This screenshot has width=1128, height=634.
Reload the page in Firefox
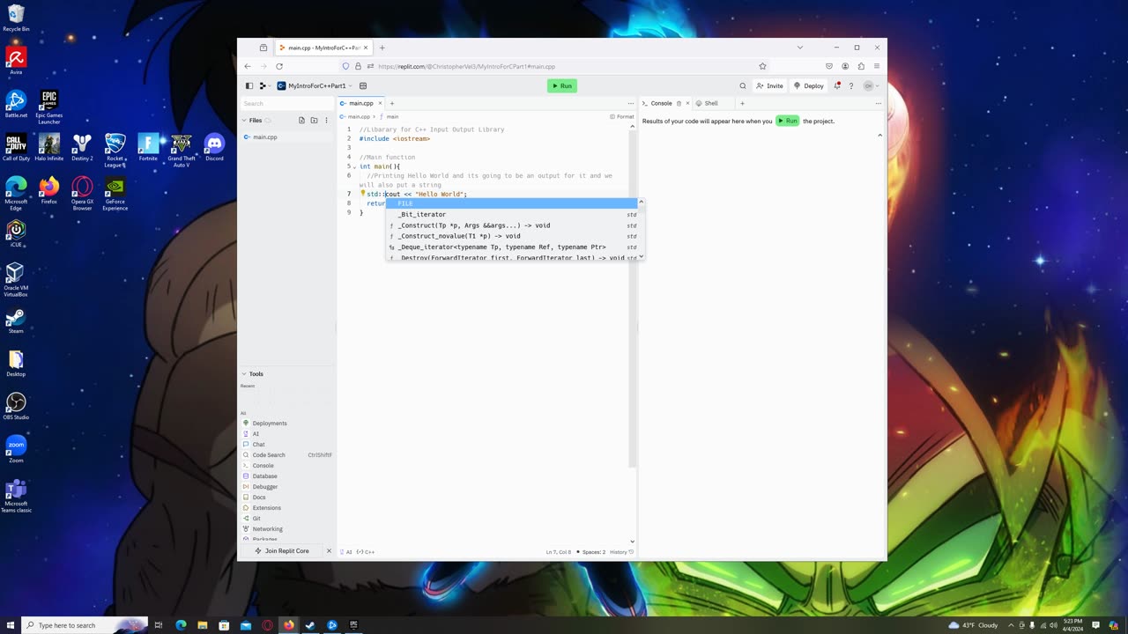[x=279, y=66]
